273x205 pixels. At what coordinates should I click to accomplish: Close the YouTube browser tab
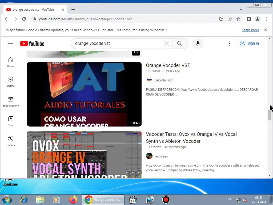tap(63, 10)
